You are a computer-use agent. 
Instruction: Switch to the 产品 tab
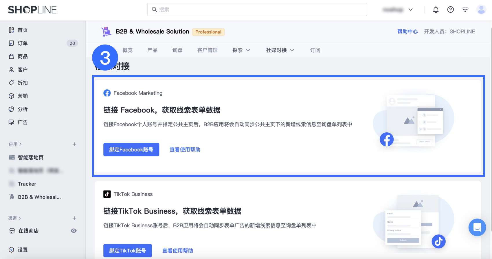tap(152, 50)
